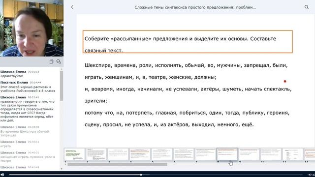Screen dimensions: 315x177
Task: Select slide thumbnail number 5
Action: [162, 154]
